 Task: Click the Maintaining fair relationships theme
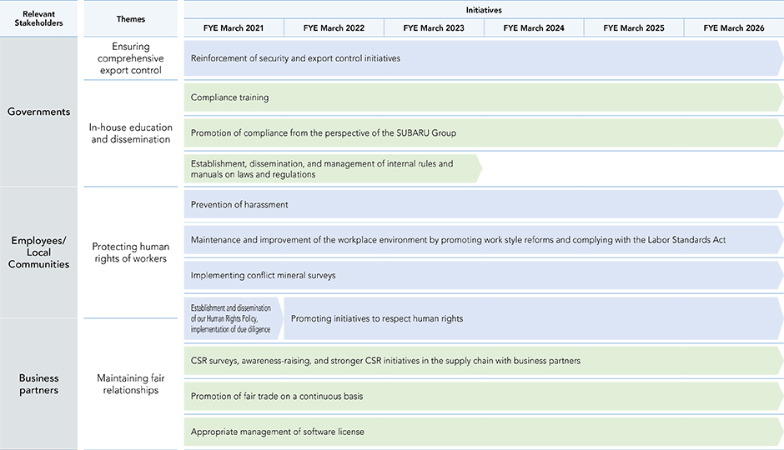[x=130, y=384]
